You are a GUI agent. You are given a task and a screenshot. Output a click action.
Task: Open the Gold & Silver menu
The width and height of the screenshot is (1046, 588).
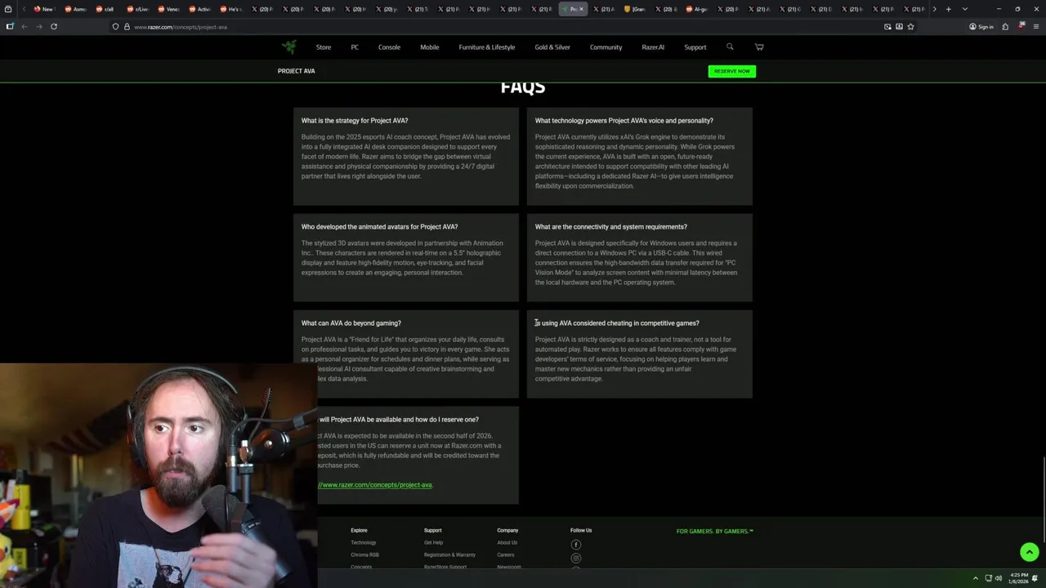pyautogui.click(x=552, y=47)
